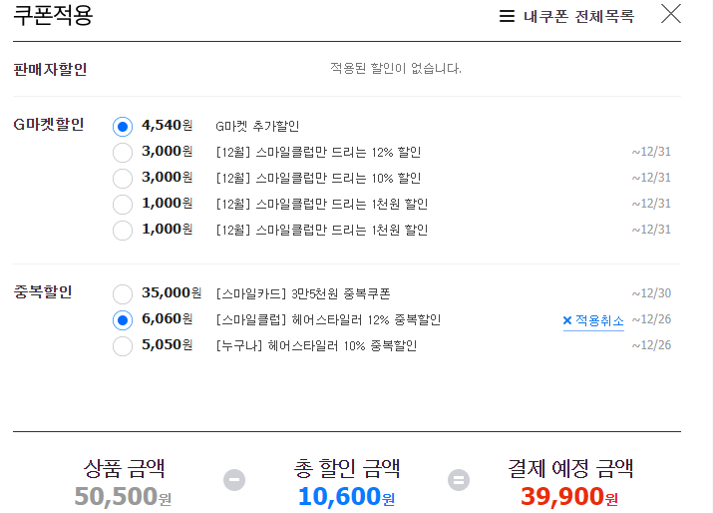713x513 pixels.
Task: Select 35,000원 스마일카드 중복쿠폰 radio
Action: (x=123, y=294)
